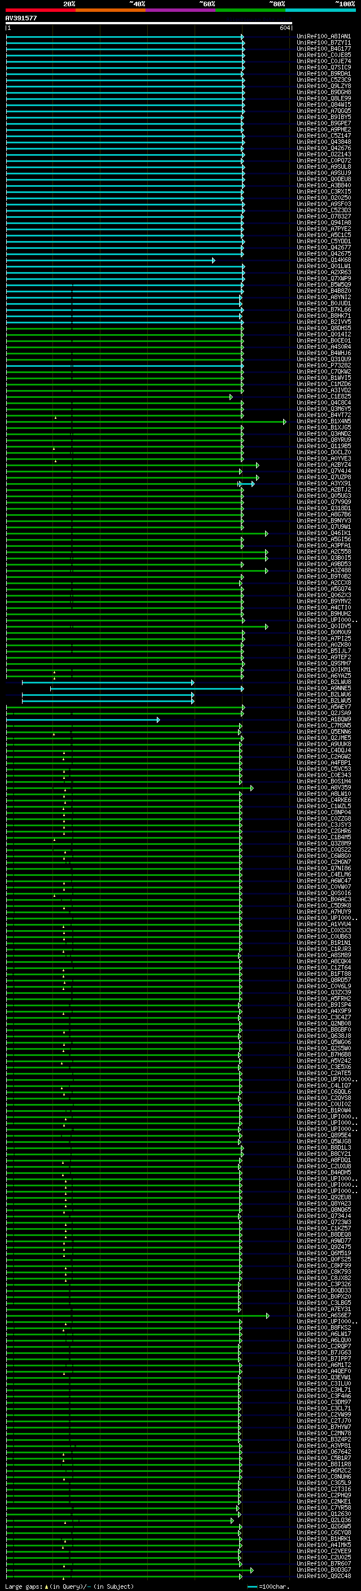
Task: Click on UniRef100_C5Z147
Action: [324, 135]
